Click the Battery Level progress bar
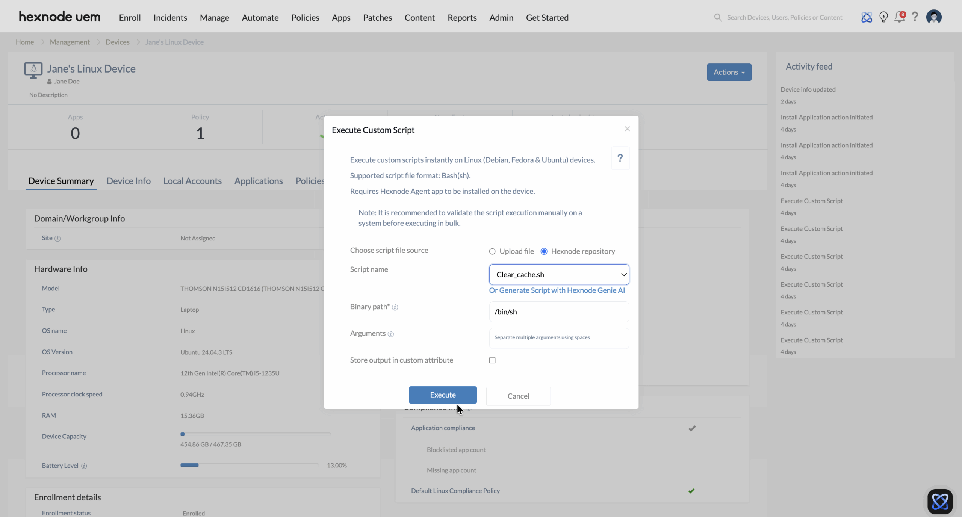The image size is (962, 517). click(250, 465)
